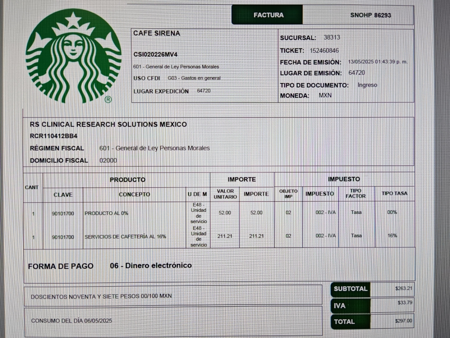The height and width of the screenshot is (338, 450).
Task: Select SERVICIOS DE CAFETERÍA AL 16% row
Action: pos(125,237)
